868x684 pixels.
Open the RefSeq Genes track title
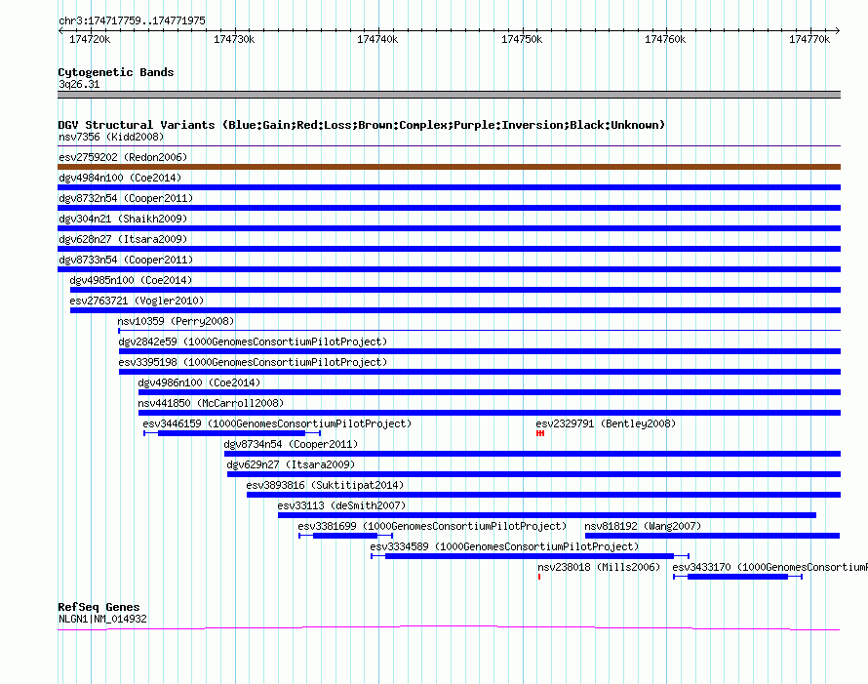coord(99,607)
